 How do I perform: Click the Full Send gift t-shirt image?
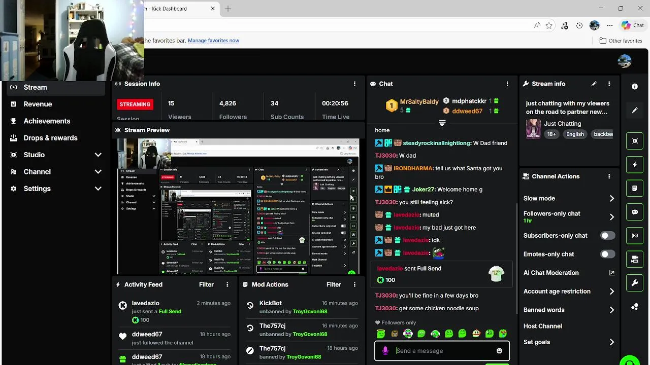pos(496,274)
